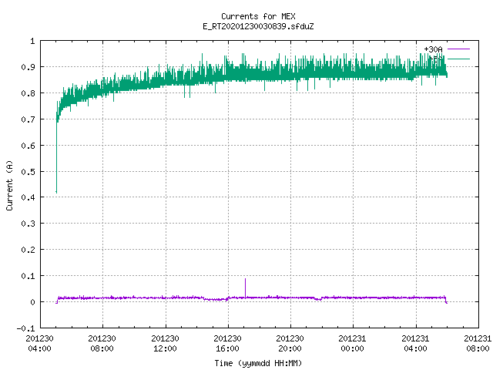
Task: Click y-axis tick label '0.5'
Action: click(x=28, y=171)
